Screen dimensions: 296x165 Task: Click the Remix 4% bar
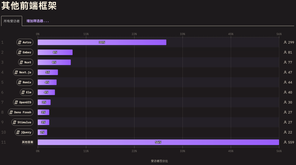(x=47, y=82)
